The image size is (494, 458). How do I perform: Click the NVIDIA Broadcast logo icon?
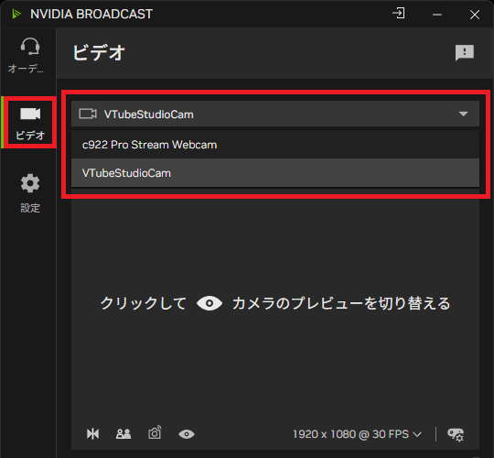click(16, 14)
